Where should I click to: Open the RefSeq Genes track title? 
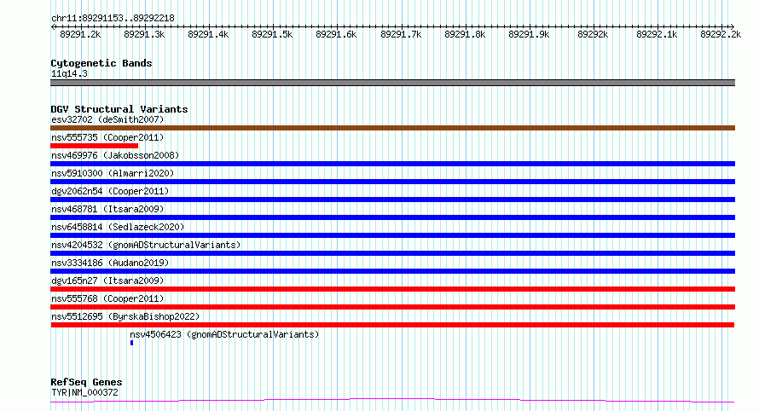pos(86,383)
